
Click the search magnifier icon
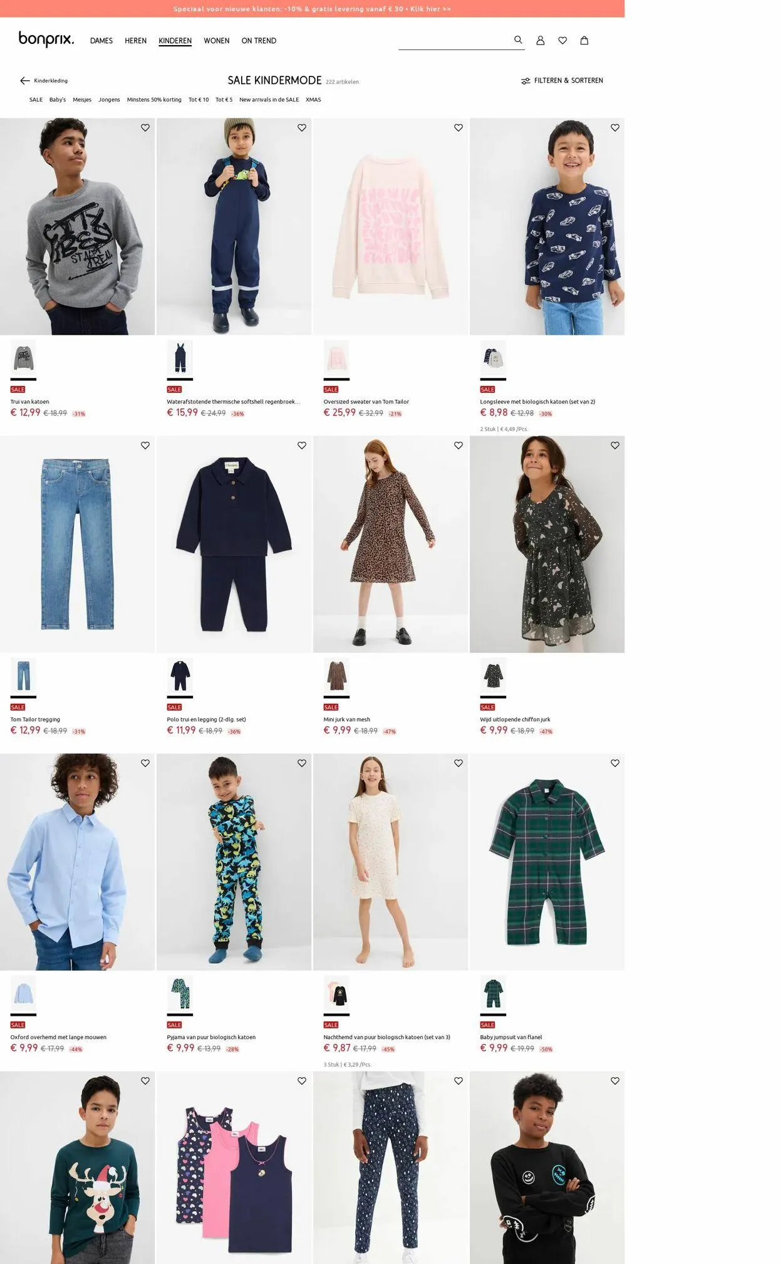pos(518,39)
